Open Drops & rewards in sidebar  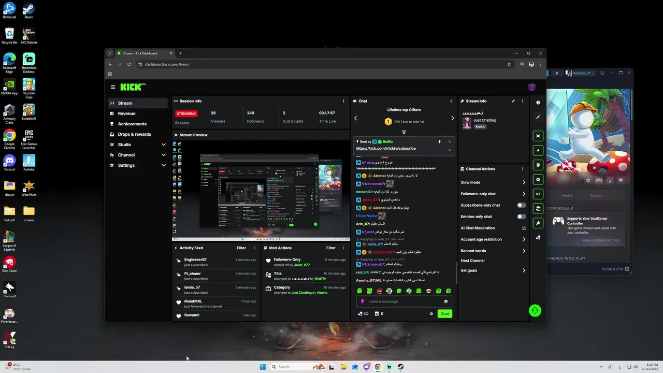[x=138, y=134]
